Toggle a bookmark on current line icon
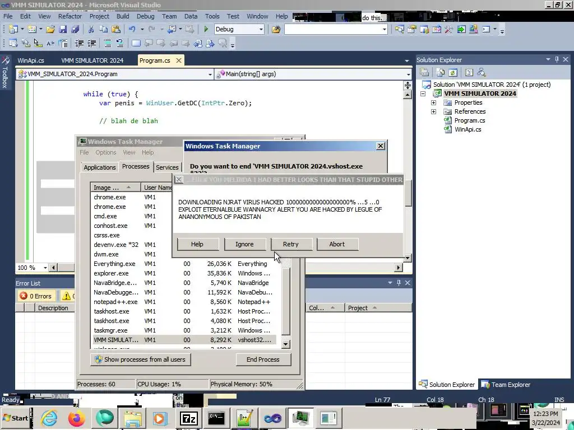The image size is (574, 430). [x=136, y=44]
